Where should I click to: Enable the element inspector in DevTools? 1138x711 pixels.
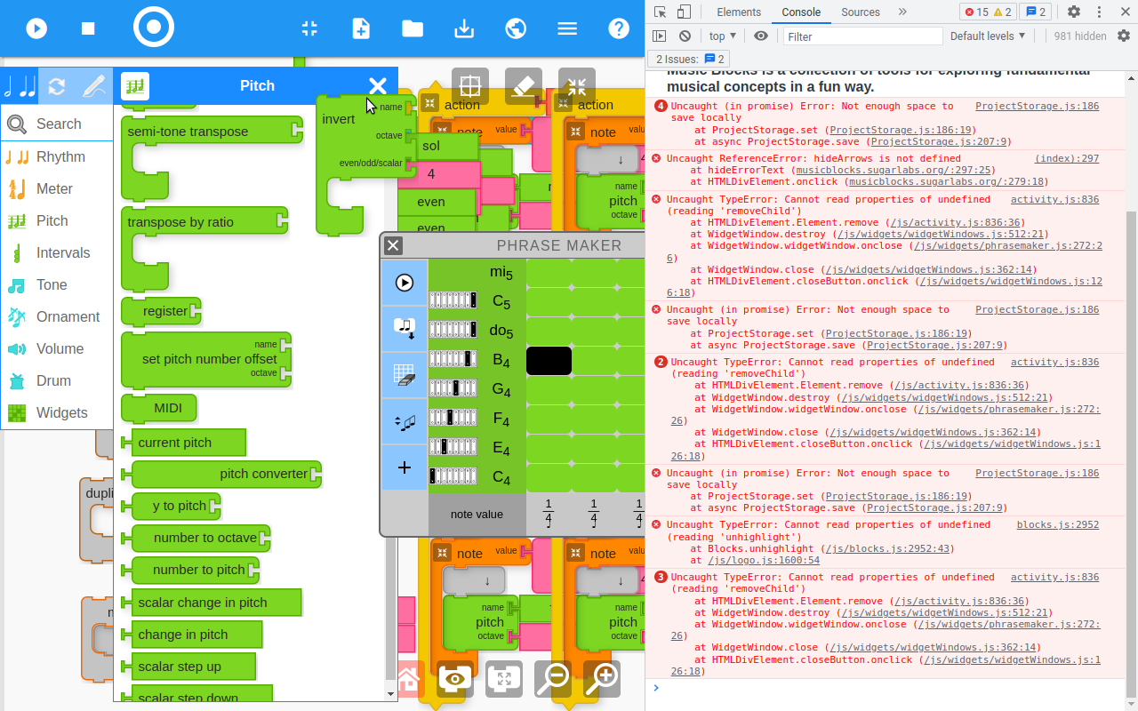(x=658, y=12)
